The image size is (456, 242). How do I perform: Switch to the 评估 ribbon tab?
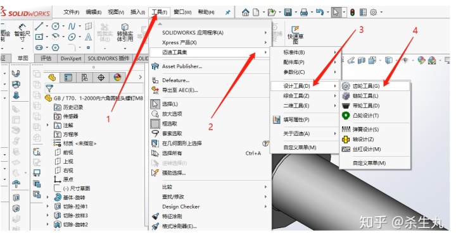(46, 58)
